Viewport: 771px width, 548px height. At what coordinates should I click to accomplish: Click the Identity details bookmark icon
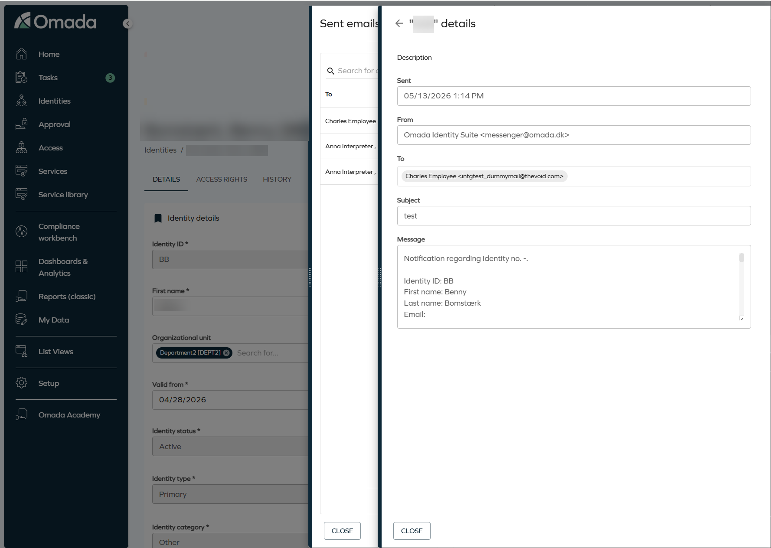point(158,218)
